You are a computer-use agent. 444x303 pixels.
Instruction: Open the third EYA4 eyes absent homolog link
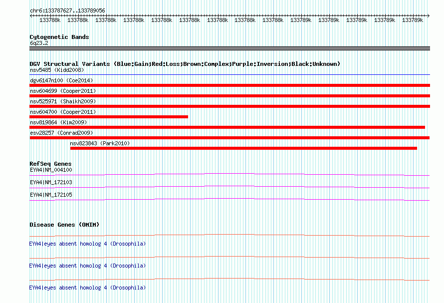pyautogui.click(x=87, y=288)
